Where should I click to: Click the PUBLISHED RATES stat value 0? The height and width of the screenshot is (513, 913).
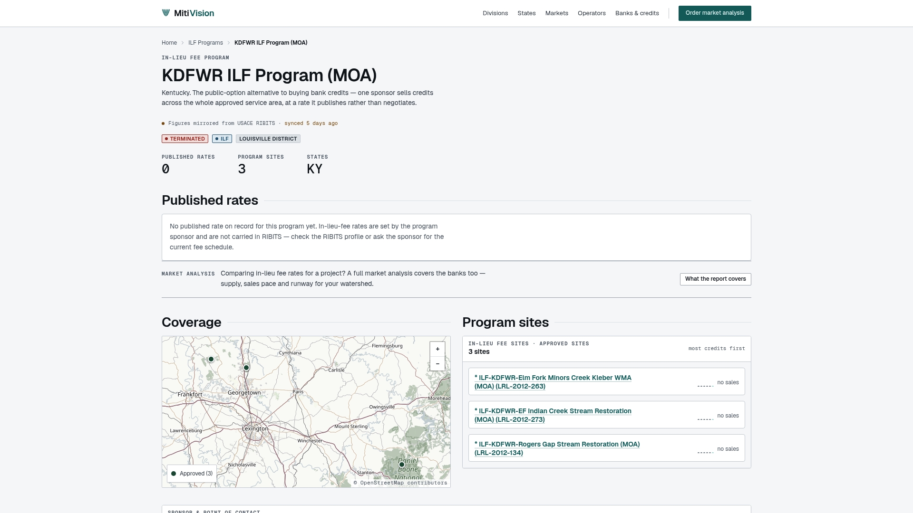coord(165,169)
